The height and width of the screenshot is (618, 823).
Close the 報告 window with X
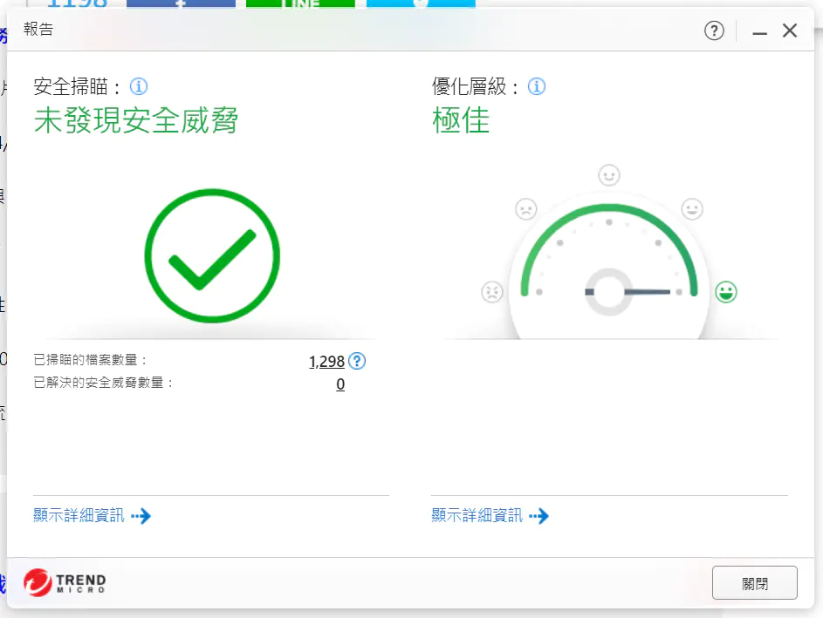click(x=790, y=31)
